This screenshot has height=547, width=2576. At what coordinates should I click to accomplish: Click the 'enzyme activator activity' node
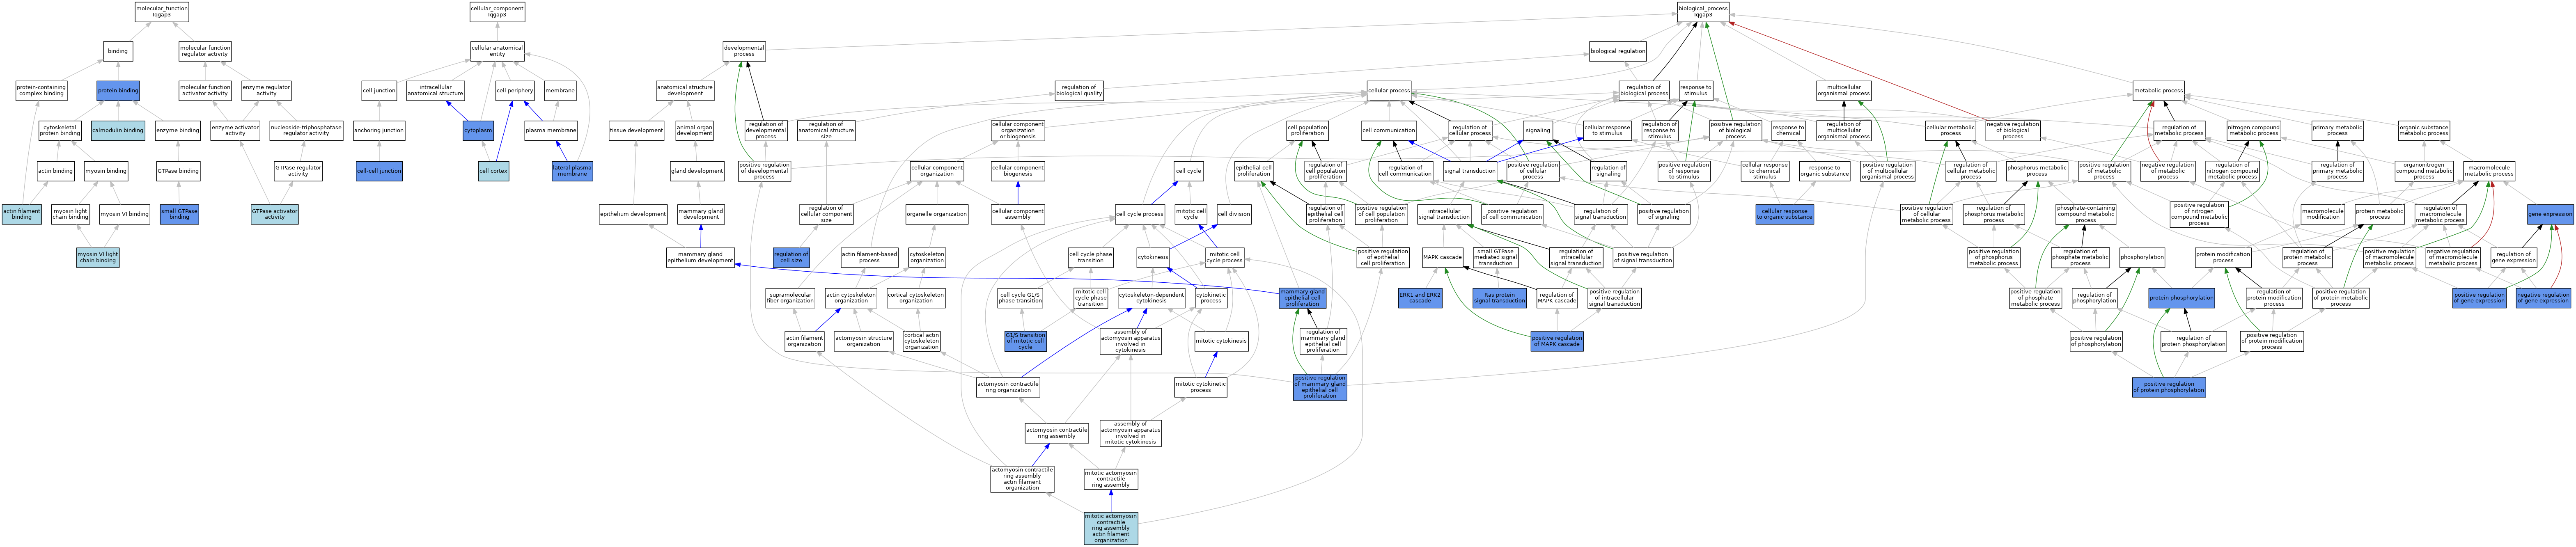coord(235,130)
